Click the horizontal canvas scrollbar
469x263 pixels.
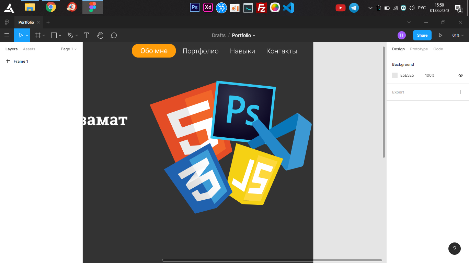272,260
